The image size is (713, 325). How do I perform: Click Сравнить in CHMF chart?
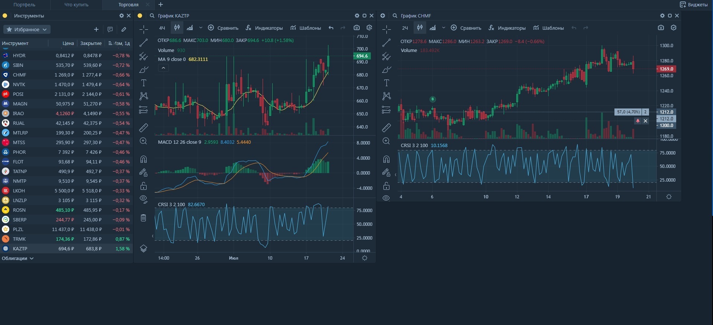[466, 28]
